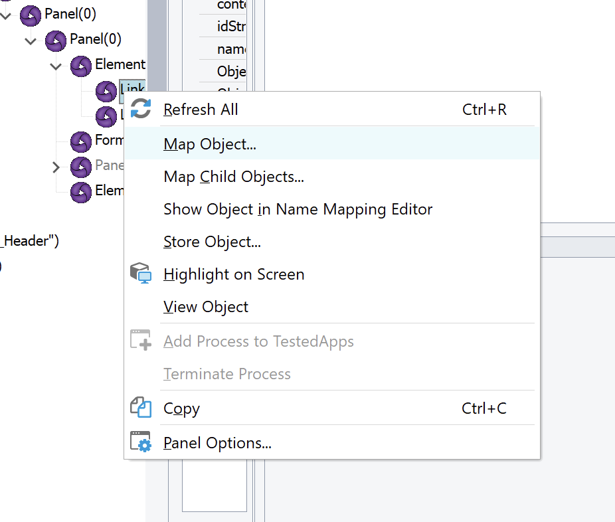The height and width of the screenshot is (522, 615).
Task: Collapse the Element tree node
Action: point(56,66)
